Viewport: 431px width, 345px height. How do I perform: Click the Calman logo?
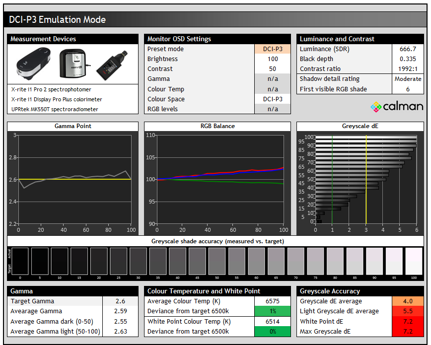(397, 106)
